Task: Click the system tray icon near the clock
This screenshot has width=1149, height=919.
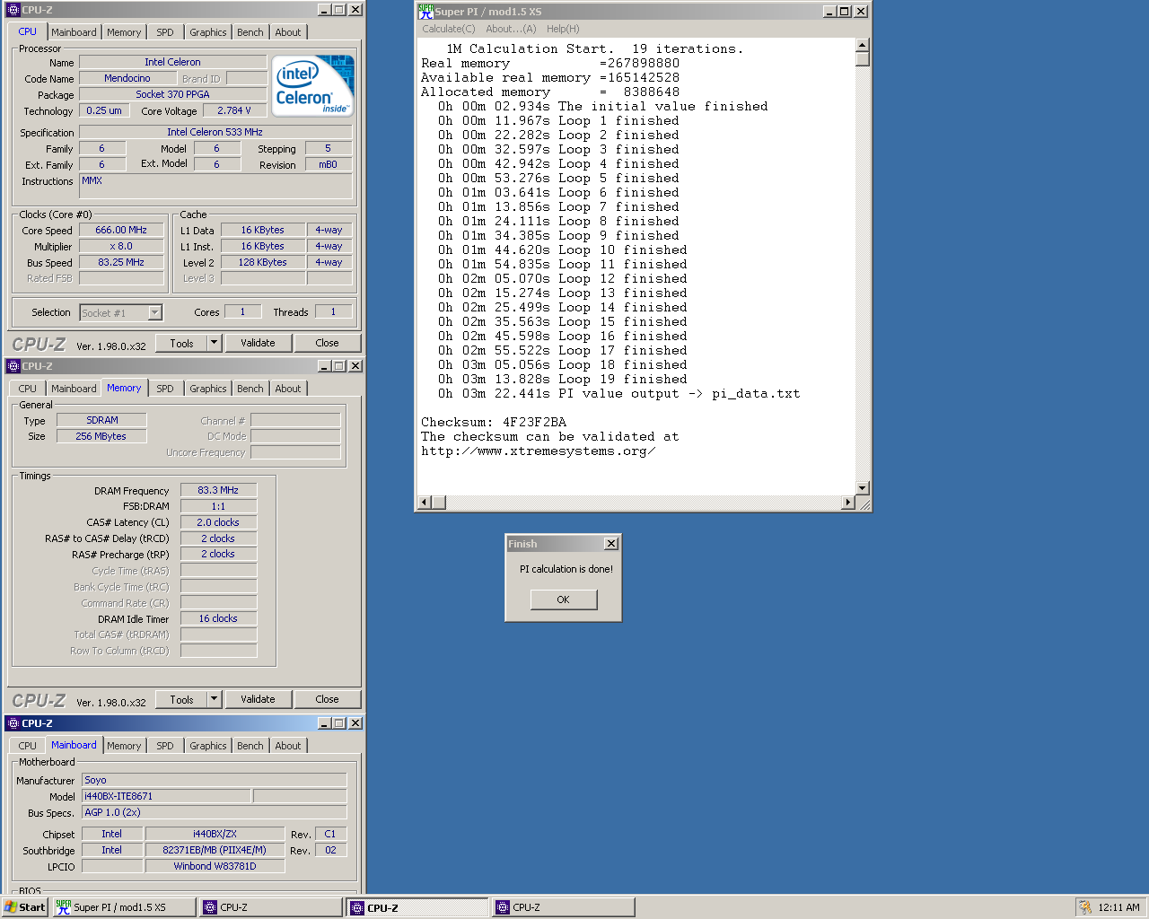Action: point(1085,907)
